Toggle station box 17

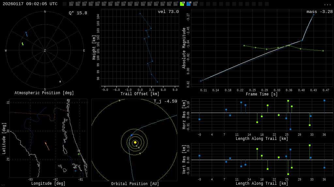175,4
